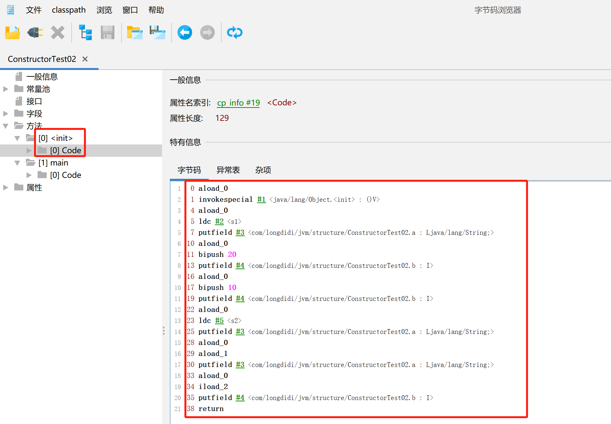The width and height of the screenshot is (611, 424).
Task: Expand the 字段 tree node
Action: (6, 113)
